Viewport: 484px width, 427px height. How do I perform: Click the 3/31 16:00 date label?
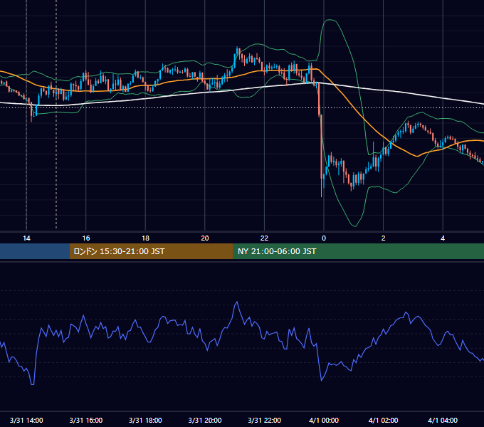pos(86,420)
